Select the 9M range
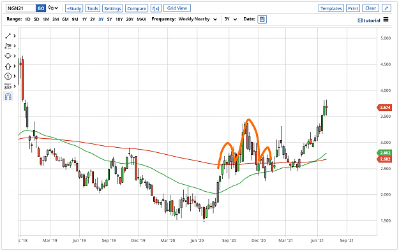399x251 pixels. 75,19
